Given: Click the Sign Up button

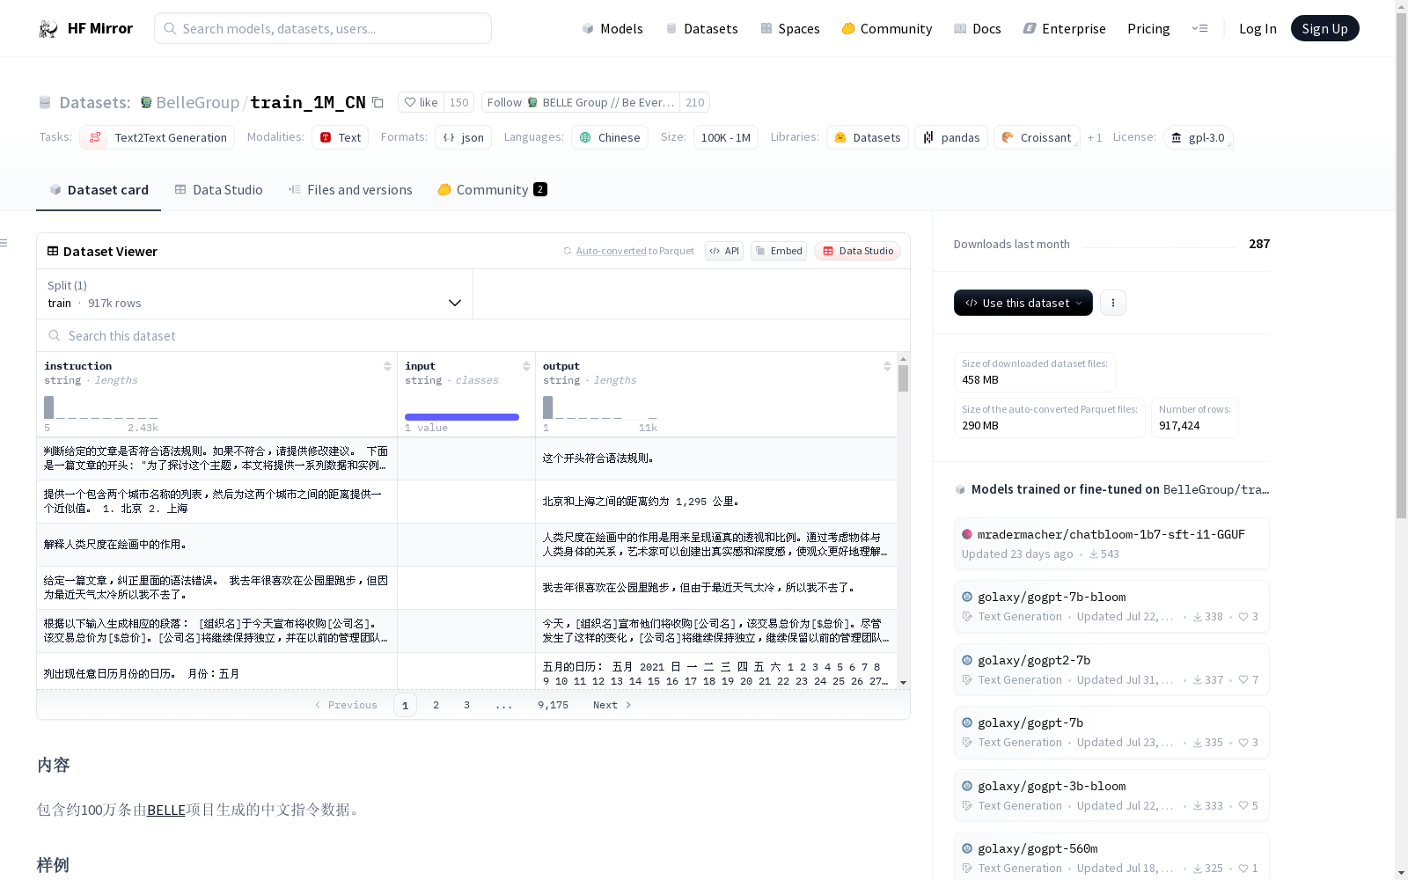Looking at the screenshot, I should [1324, 28].
